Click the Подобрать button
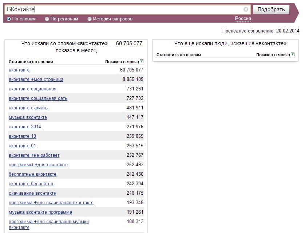This screenshot has height=233, width=305. click(271, 9)
